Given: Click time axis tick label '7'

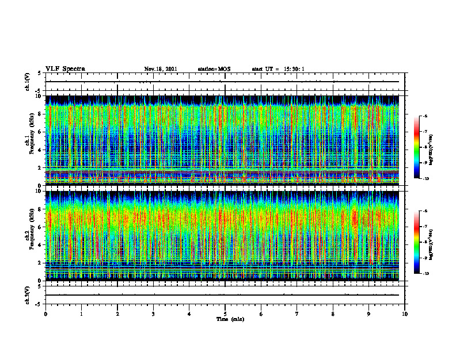Looking at the screenshot, I should [297, 314].
